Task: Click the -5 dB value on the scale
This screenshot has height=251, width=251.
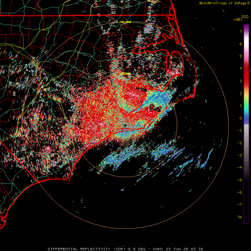Action: pyautogui.click(x=240, y=180)
